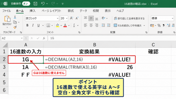Expand Underline style dropdown arrow
This screenshot has width=176, height=99.
pyautogui.click(x=43, y=26)
